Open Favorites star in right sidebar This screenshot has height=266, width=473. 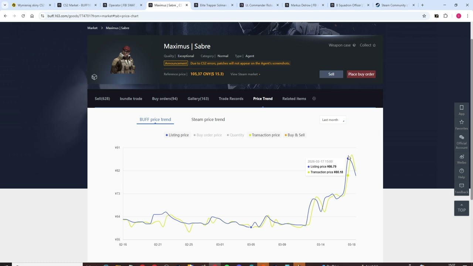462,125
